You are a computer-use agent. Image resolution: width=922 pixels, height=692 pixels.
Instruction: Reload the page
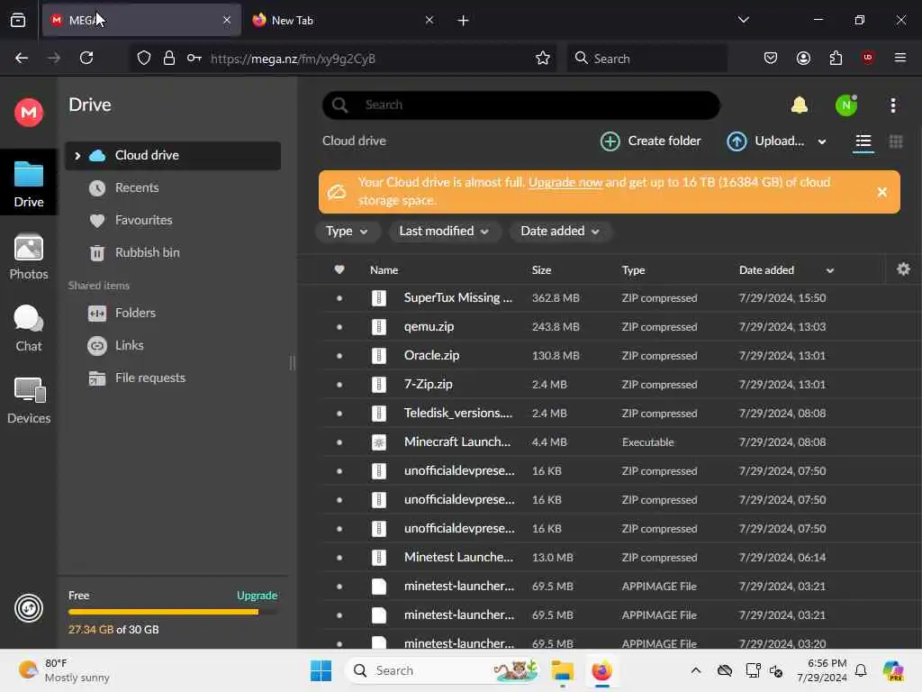click(86, 58)
